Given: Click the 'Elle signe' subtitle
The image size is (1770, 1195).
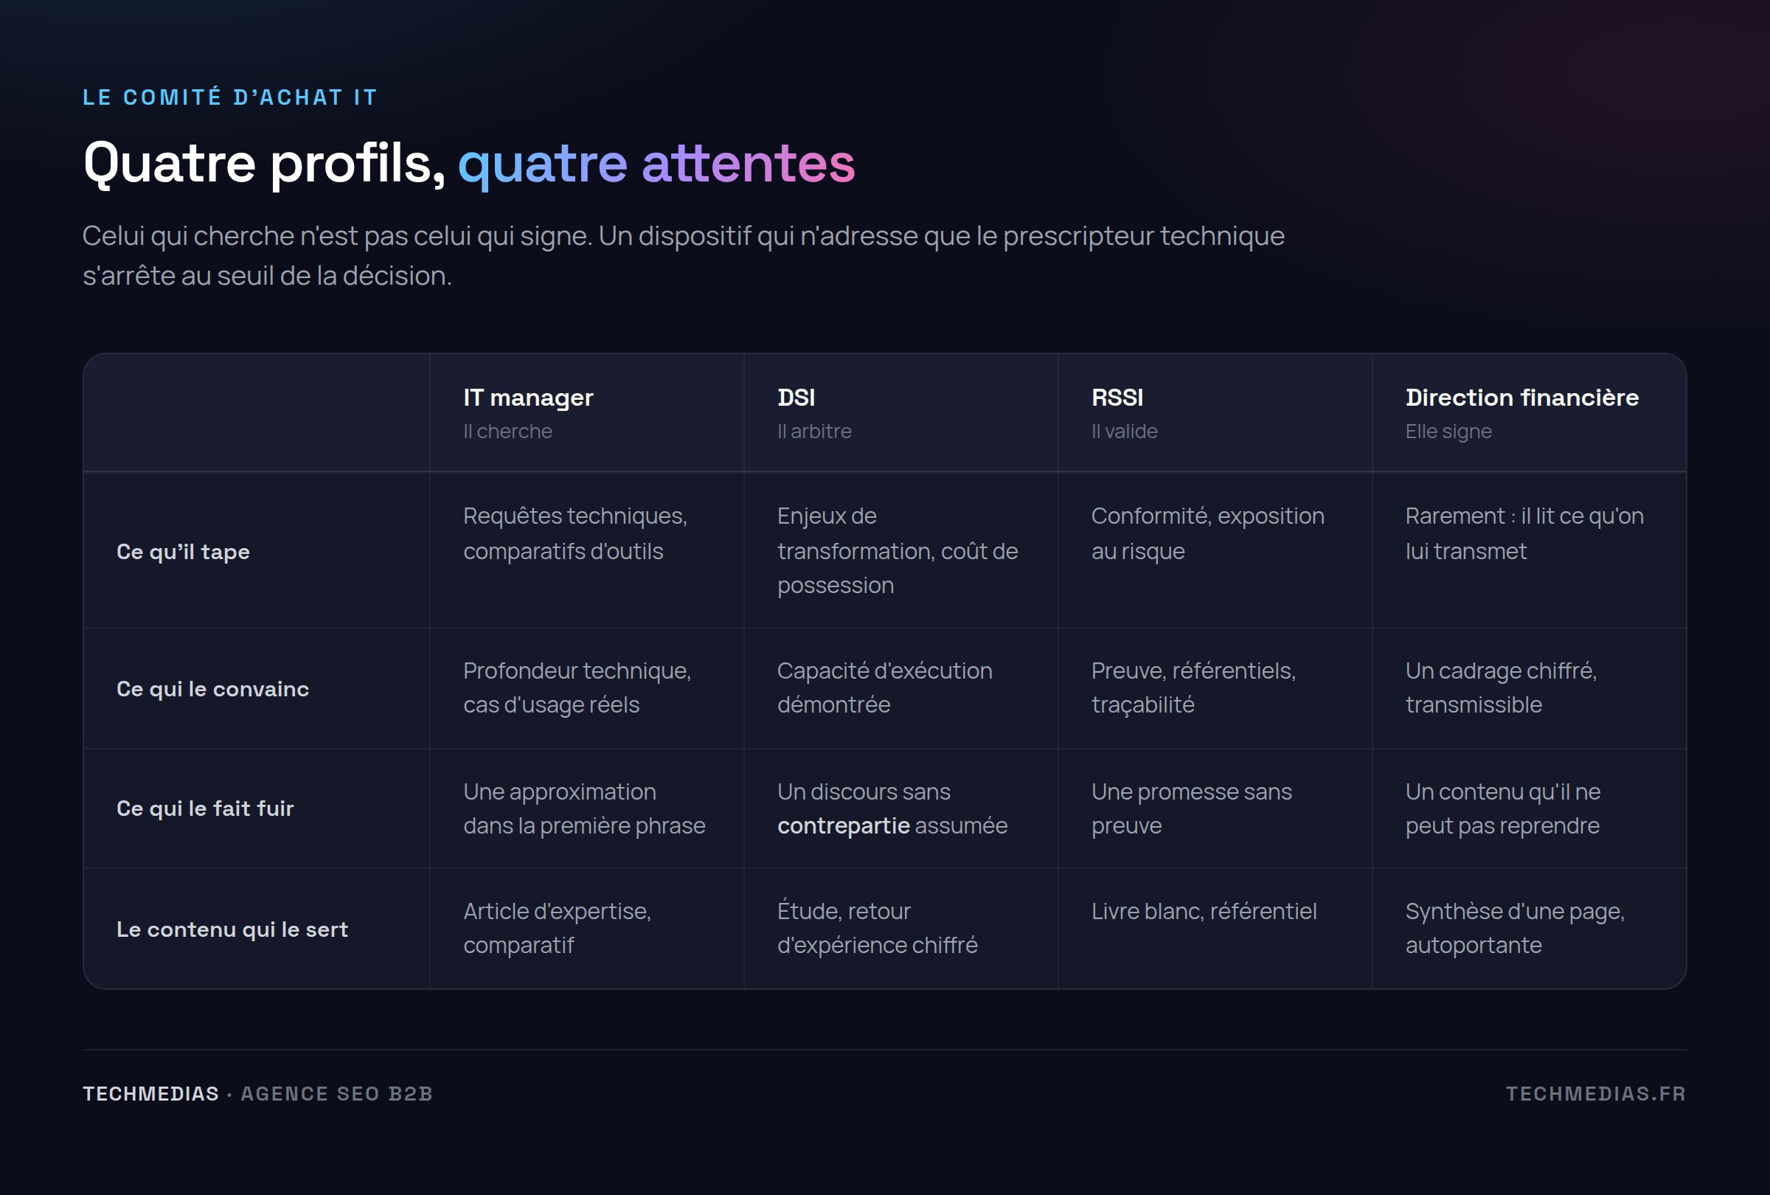Looking at the screenshot, I should tap(1448, 431).
